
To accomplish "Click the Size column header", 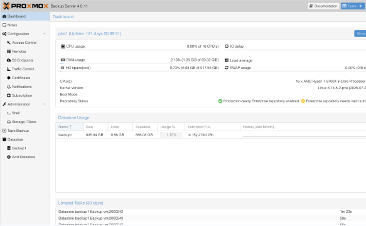I will [x=95, y=127].
